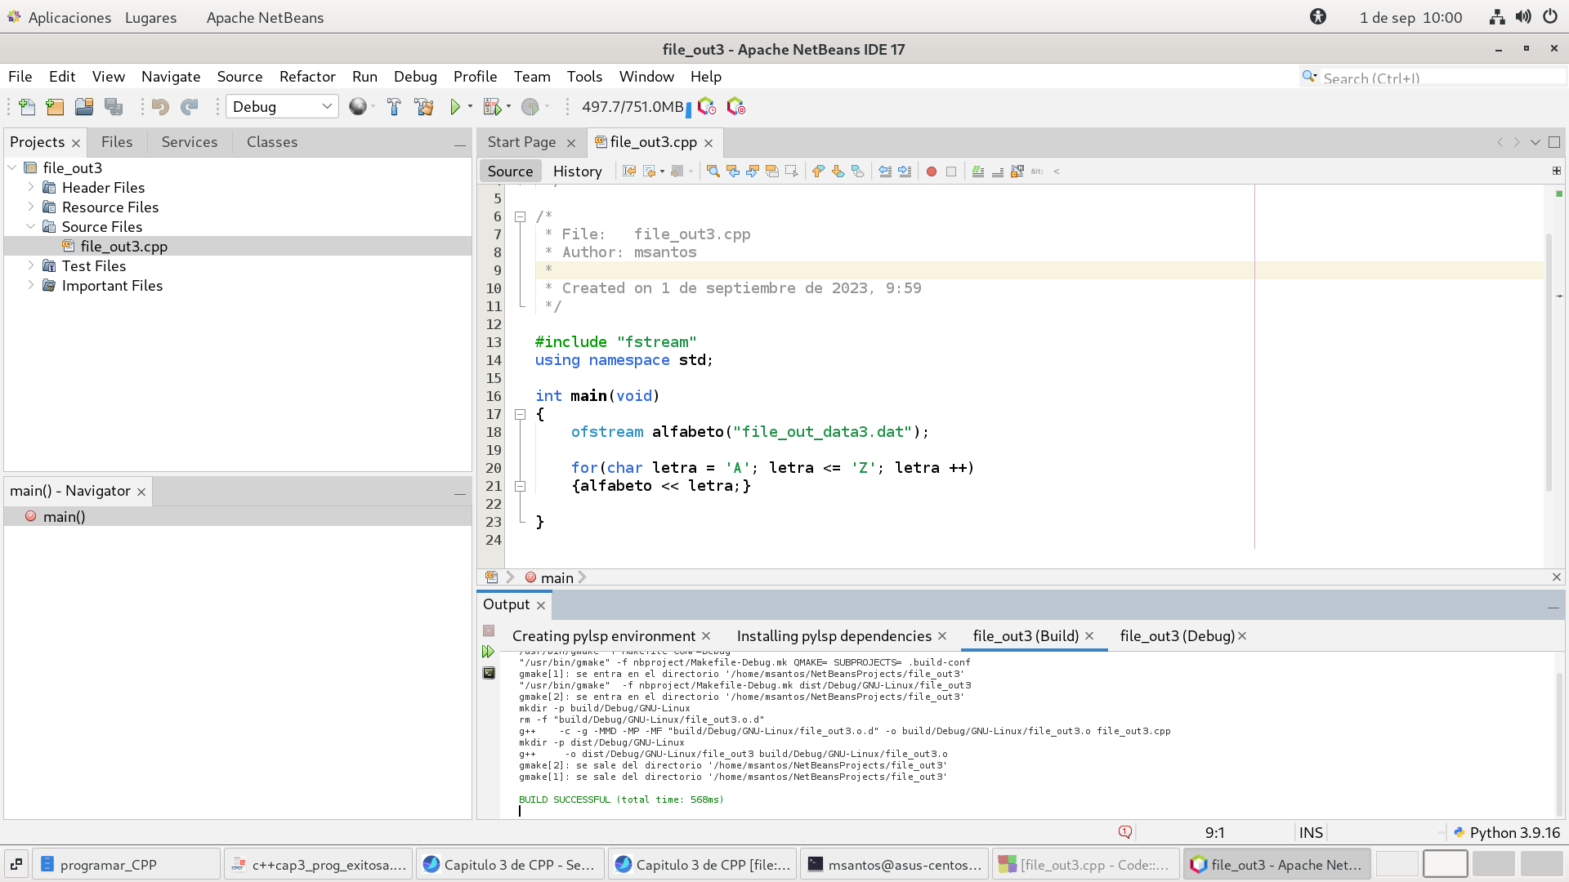Click Start Macro Recording red circle
The width and height of the screenshot is (1569, 882).
[931, 171]
